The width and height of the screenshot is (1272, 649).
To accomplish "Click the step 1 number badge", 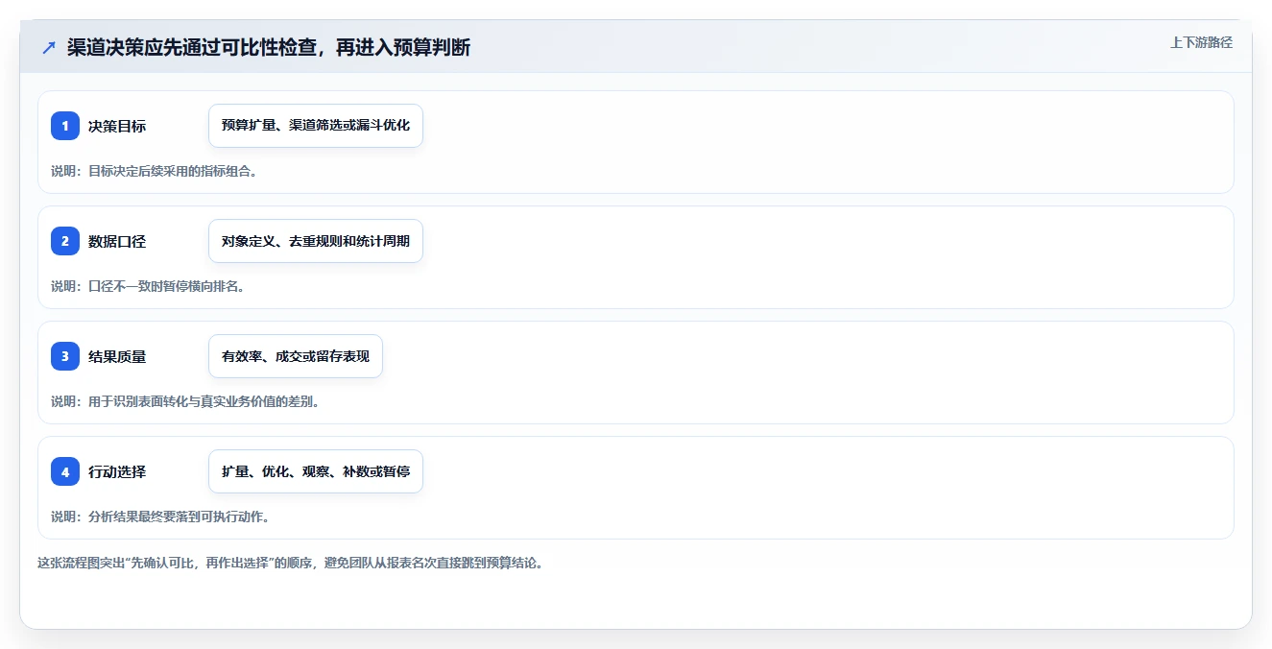I will click(x=65, y=126).
